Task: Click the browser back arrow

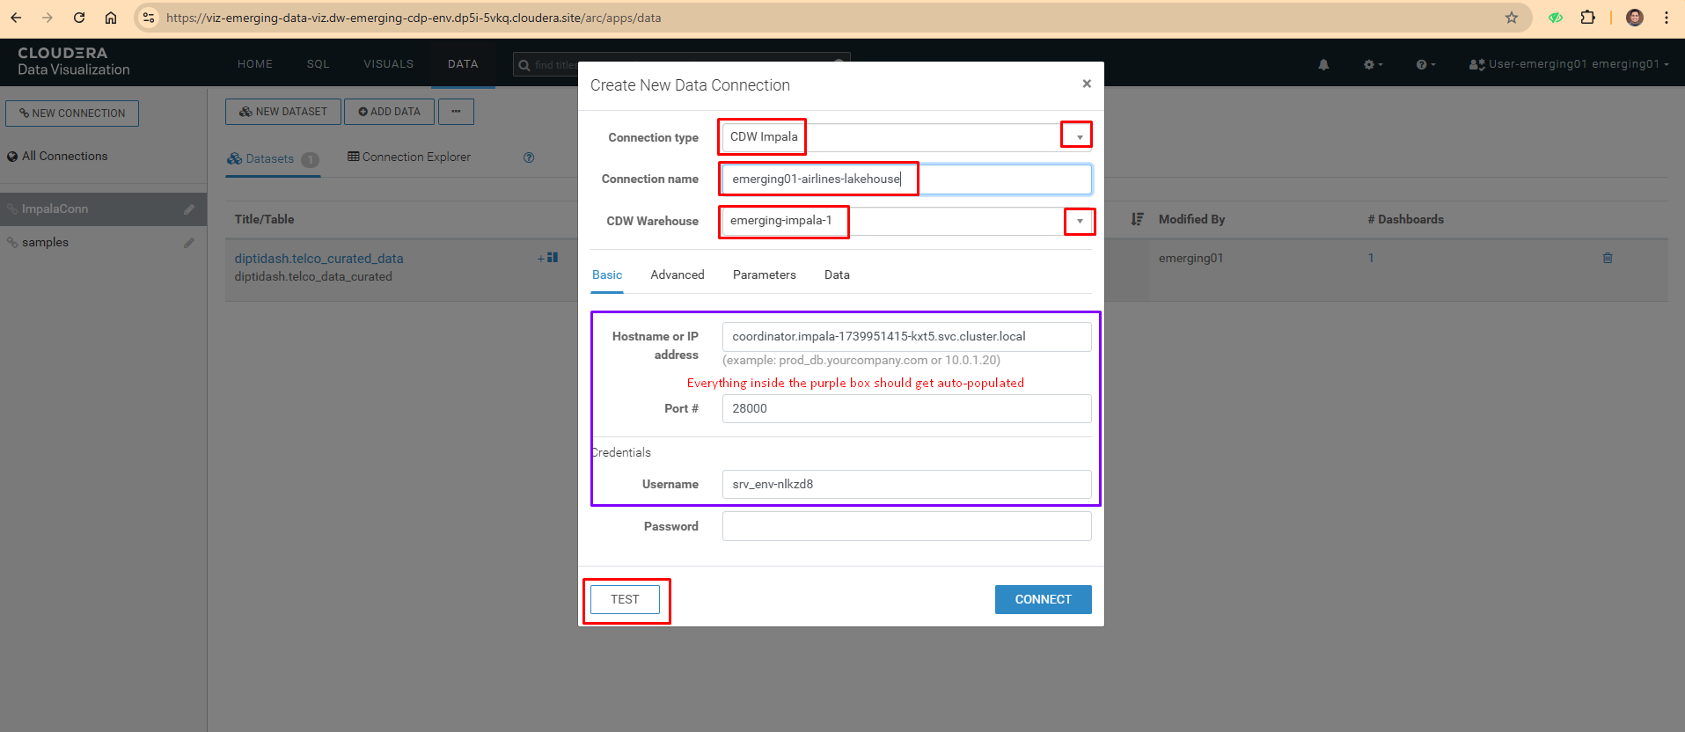Action: point(16,18)
